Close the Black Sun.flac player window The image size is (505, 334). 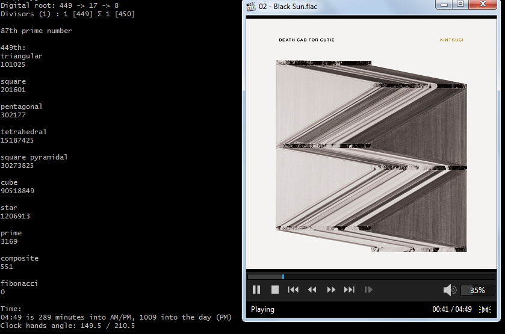[483, 4]
